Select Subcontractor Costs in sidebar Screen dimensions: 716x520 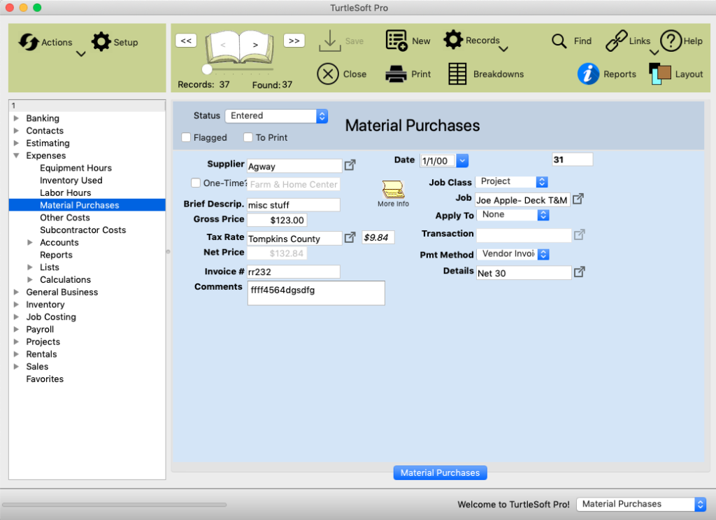[83, 230]
